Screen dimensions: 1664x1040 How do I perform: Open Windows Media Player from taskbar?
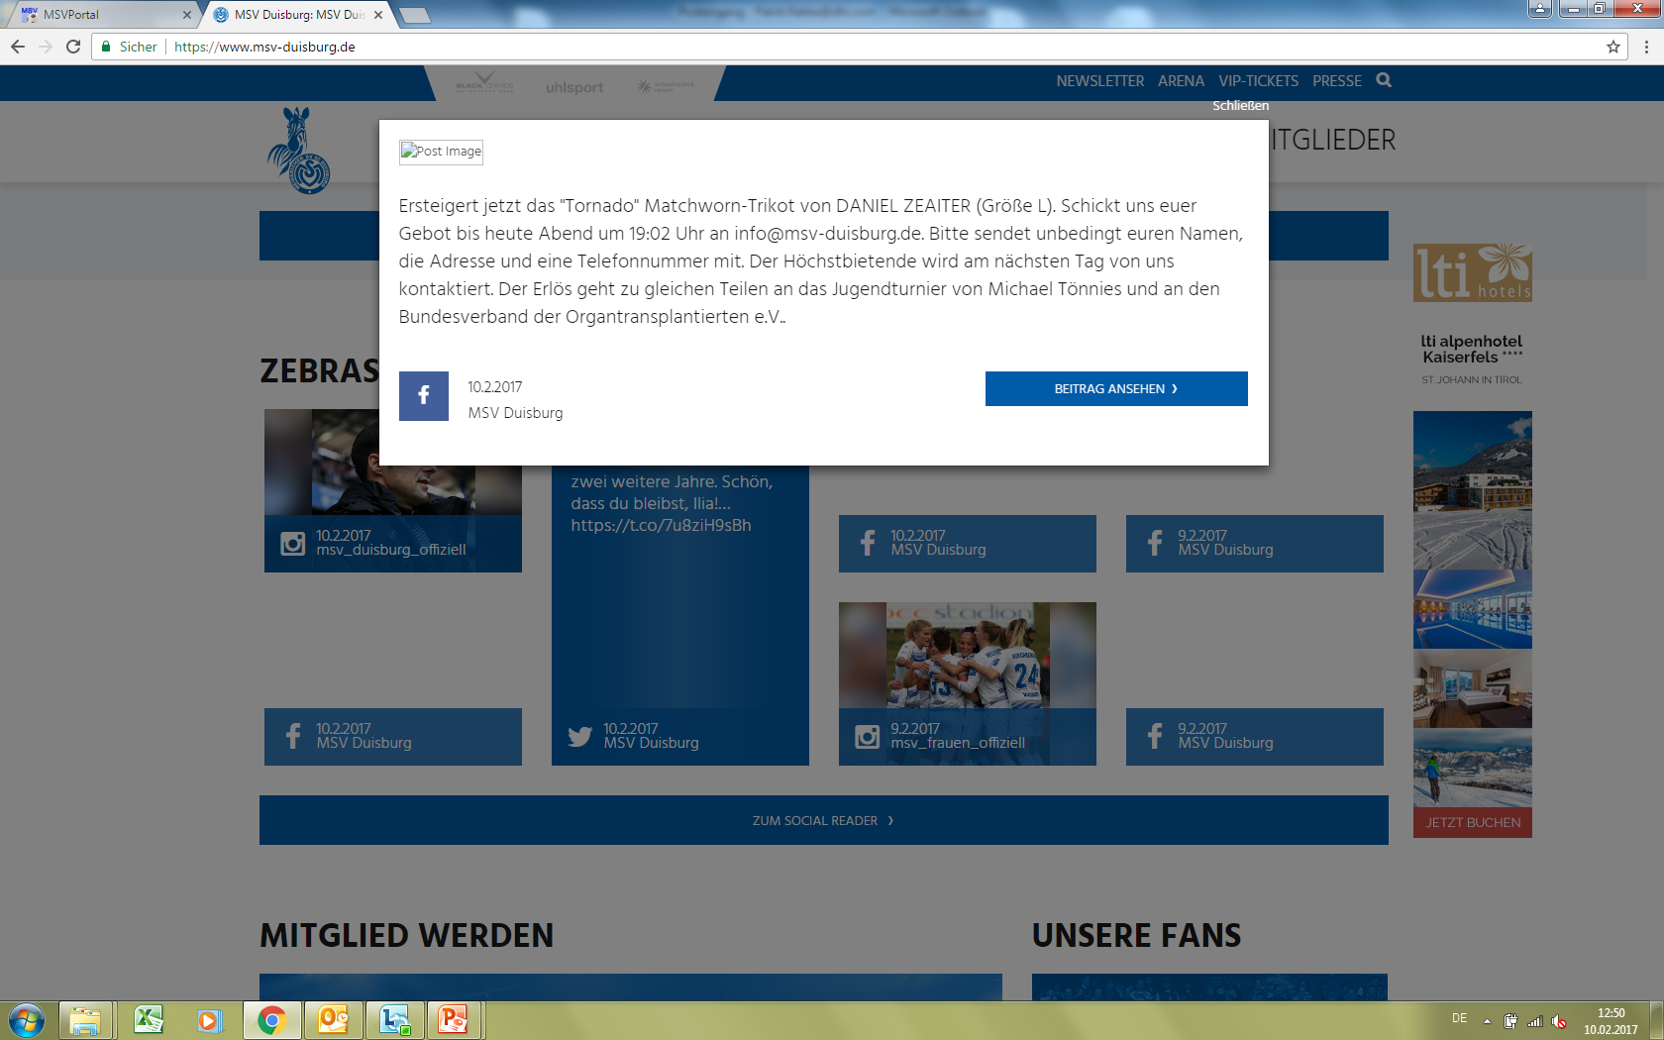pyautogui.click(x=209, y=1020)
